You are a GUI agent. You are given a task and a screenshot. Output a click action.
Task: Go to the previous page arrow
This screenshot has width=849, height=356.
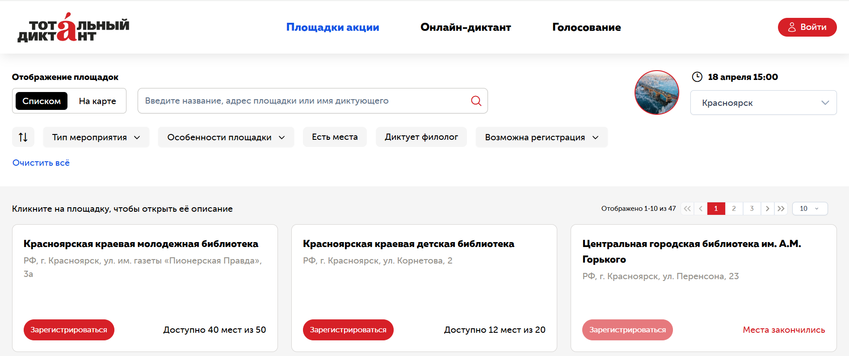click(701, 209)
